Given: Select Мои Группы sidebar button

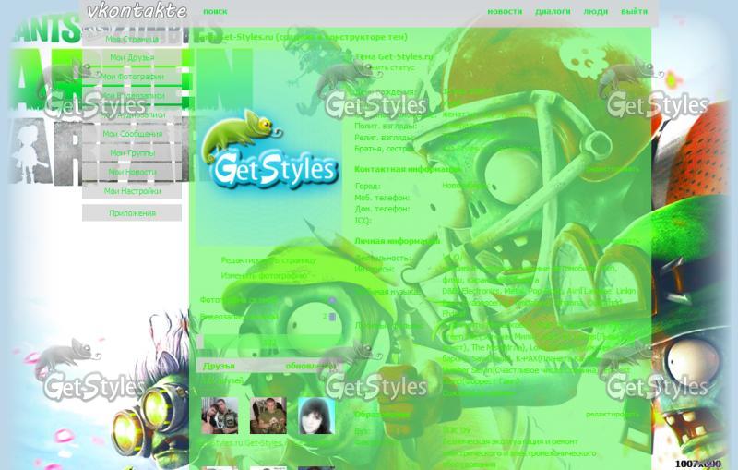Looking at the screenshot, I should [x=132, y=153].
